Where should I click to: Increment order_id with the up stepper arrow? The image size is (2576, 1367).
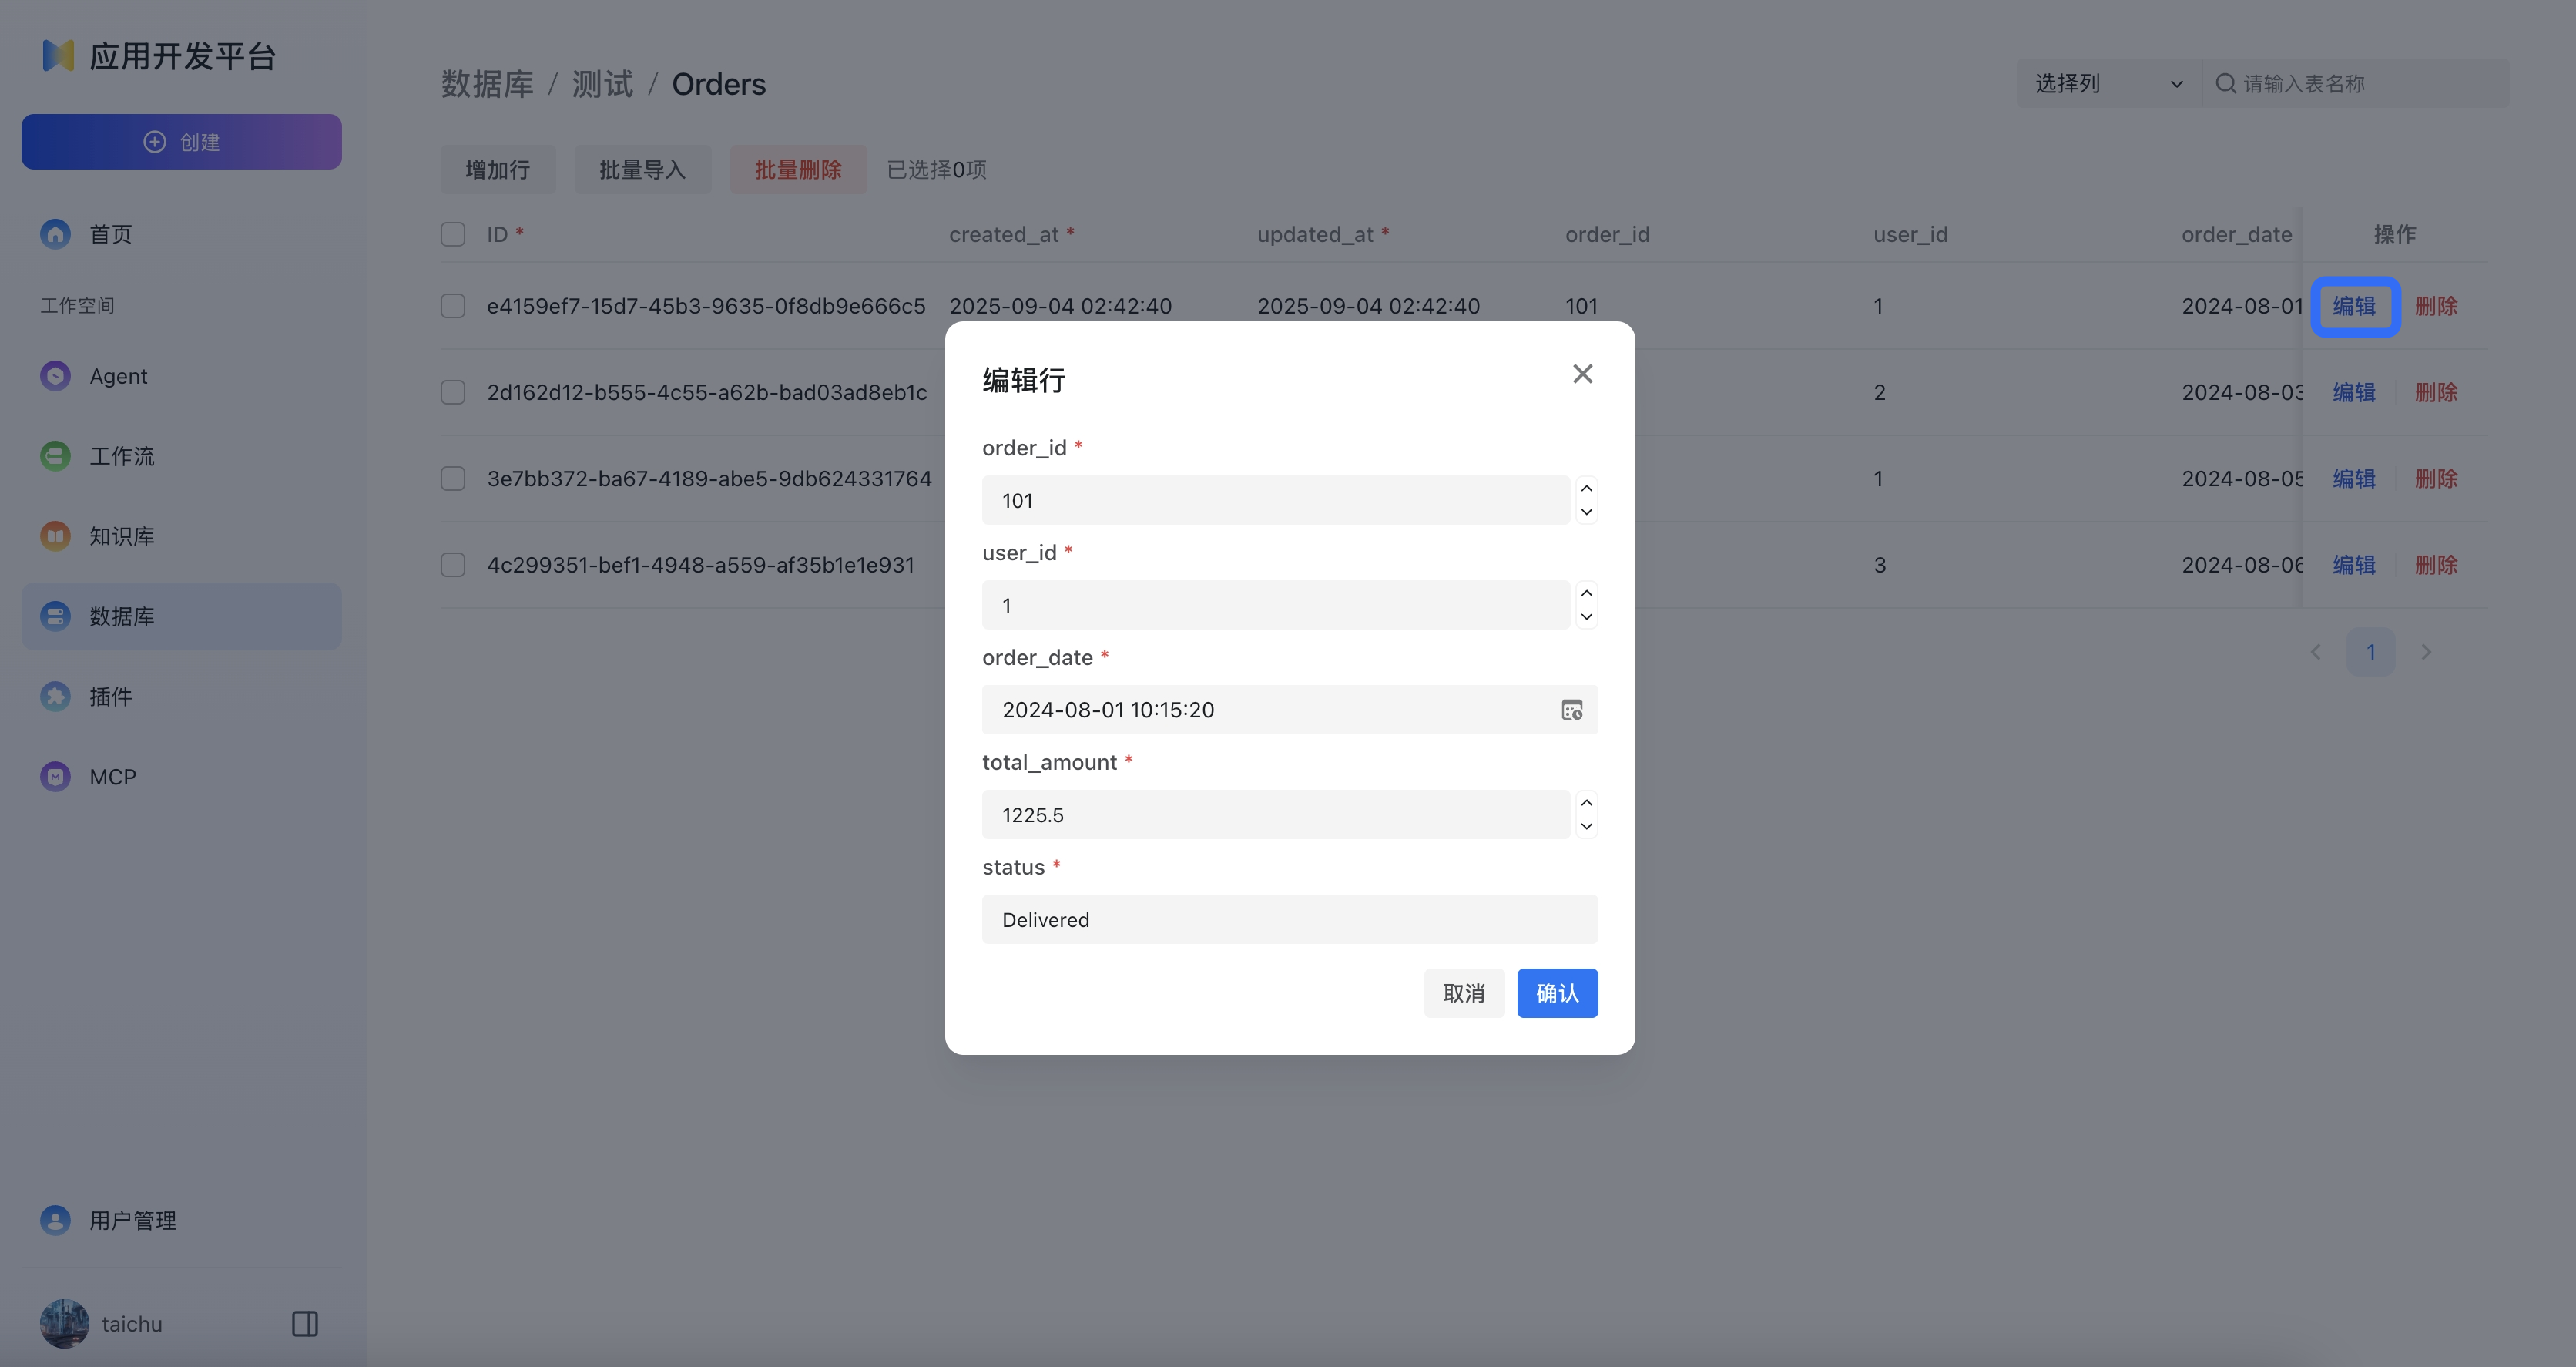coord(1586,488)
